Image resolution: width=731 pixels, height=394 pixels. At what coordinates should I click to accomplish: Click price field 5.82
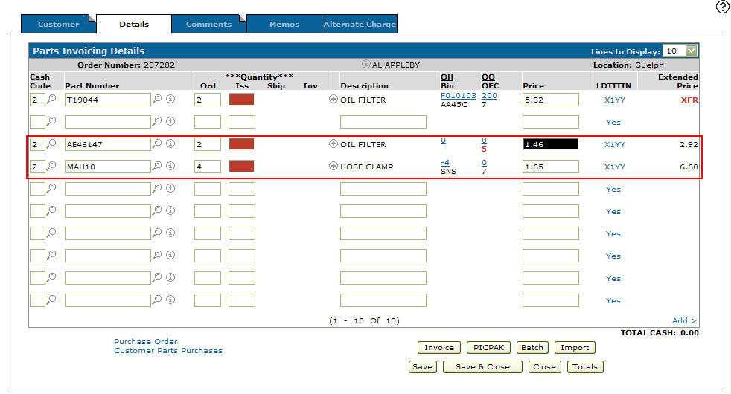(551, 100)
